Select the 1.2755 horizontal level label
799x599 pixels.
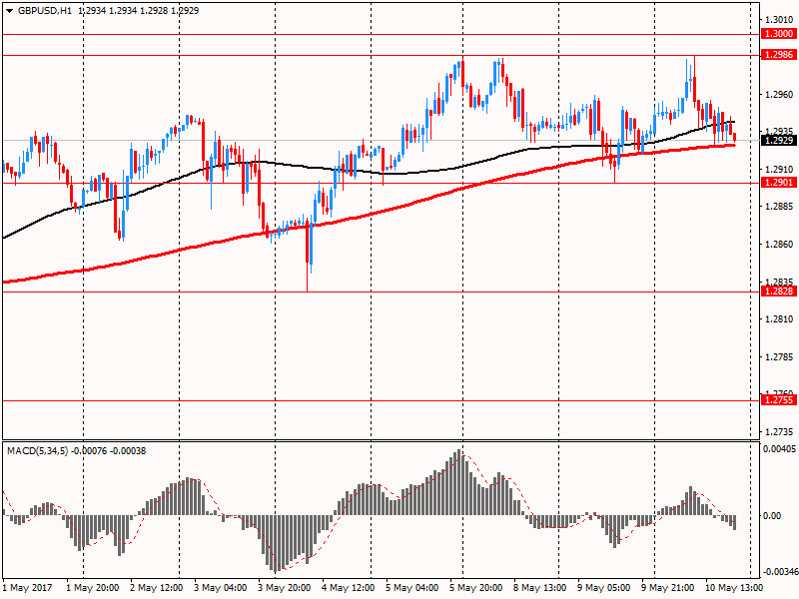[x=778, y=400]
